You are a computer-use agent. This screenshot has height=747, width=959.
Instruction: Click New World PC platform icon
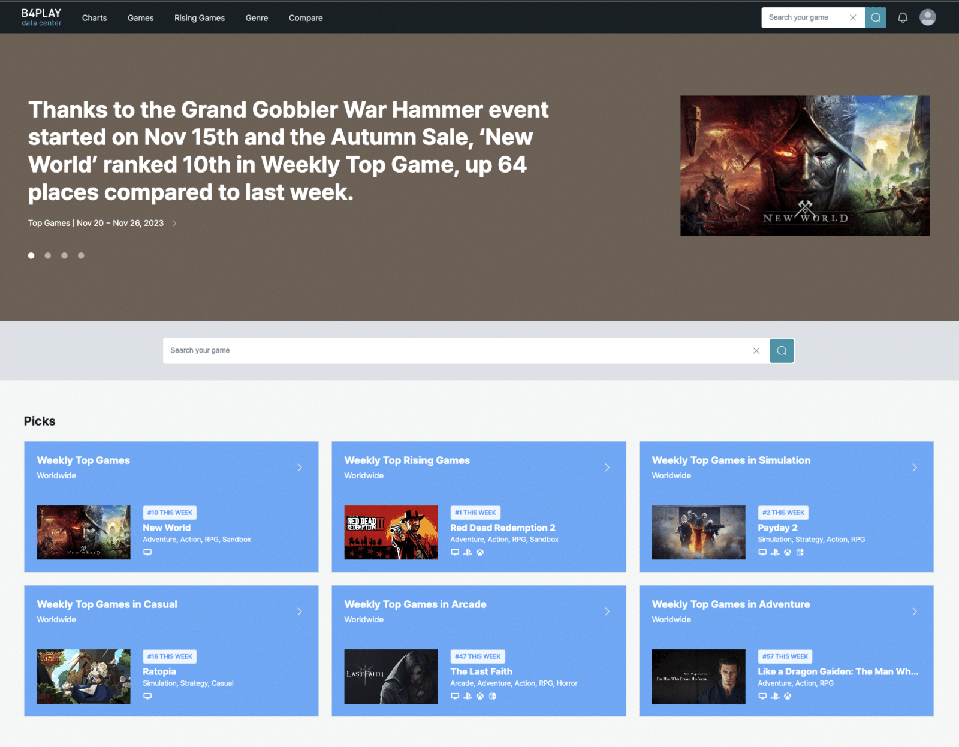[x=147, y=552]
